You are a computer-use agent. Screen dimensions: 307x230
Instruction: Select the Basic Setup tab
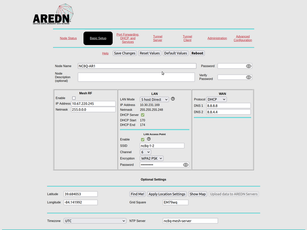point(98,38)
